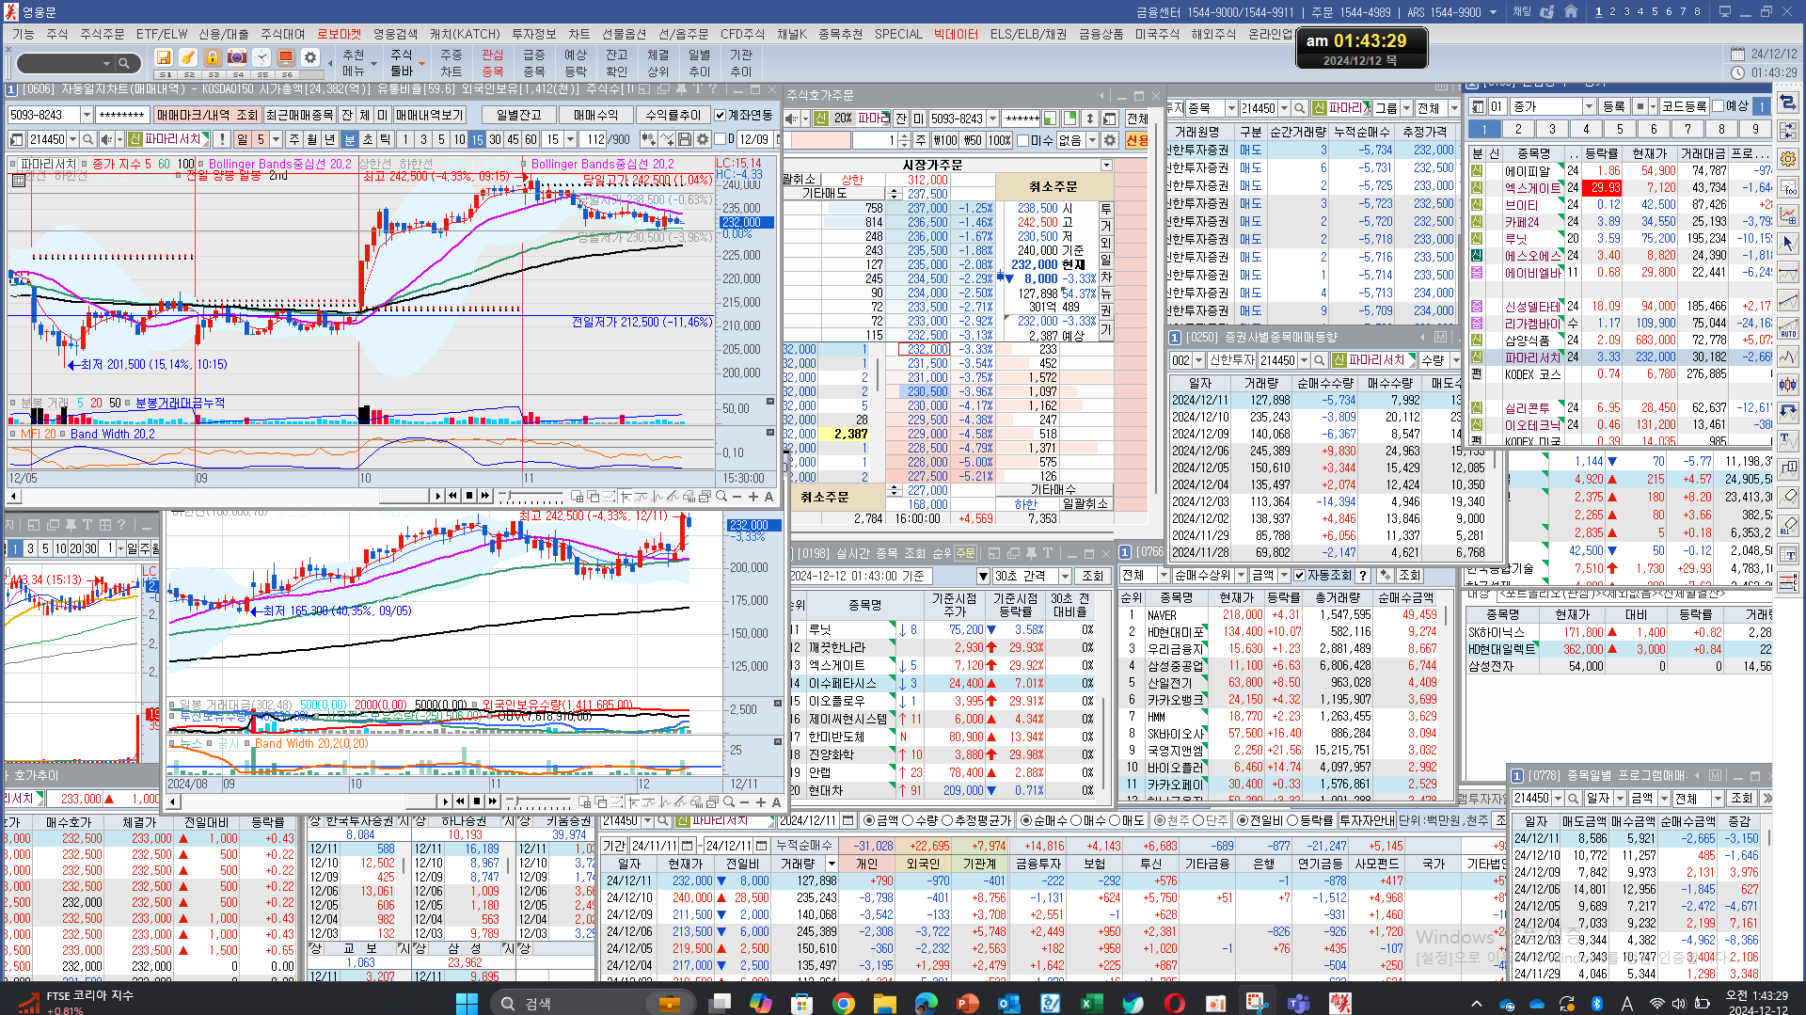Click the 수익률추이 button
The width and height of the screenshot is (1806, 1015).
point(673,115)
